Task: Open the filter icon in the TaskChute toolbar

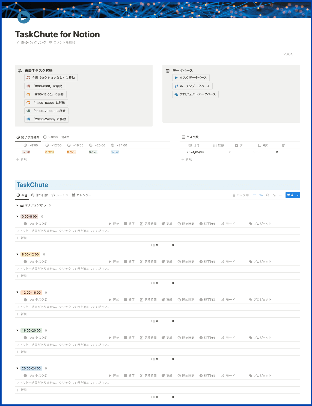Action: [x=254, y=195]
